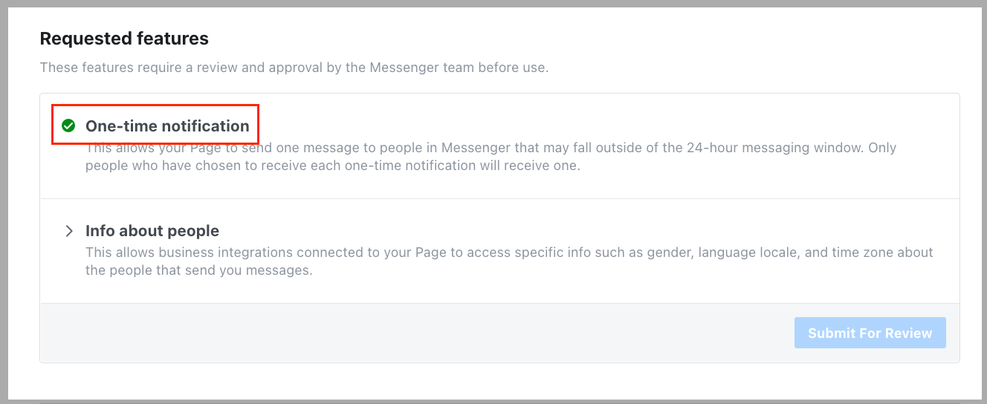The width and height of the screenshot is (987, 404).
Task: Click the Messenger team approval subtitle text
Action: [294, 68]
